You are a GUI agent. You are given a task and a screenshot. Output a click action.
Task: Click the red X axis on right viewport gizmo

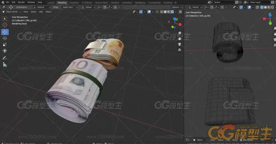click(x=264, y=19)
